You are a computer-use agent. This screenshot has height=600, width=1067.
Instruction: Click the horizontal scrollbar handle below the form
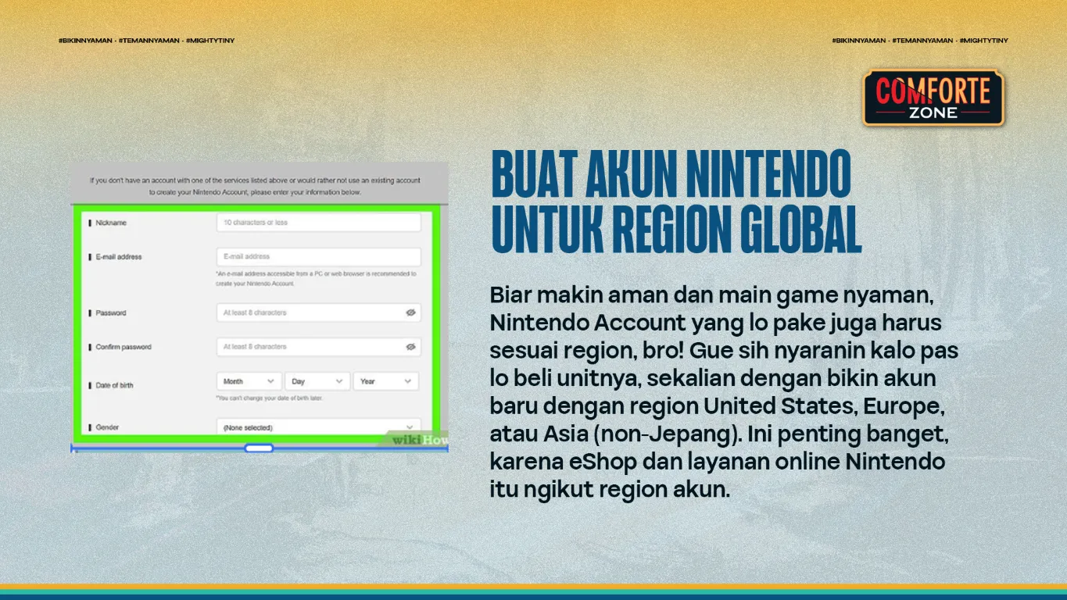point(259,448)
